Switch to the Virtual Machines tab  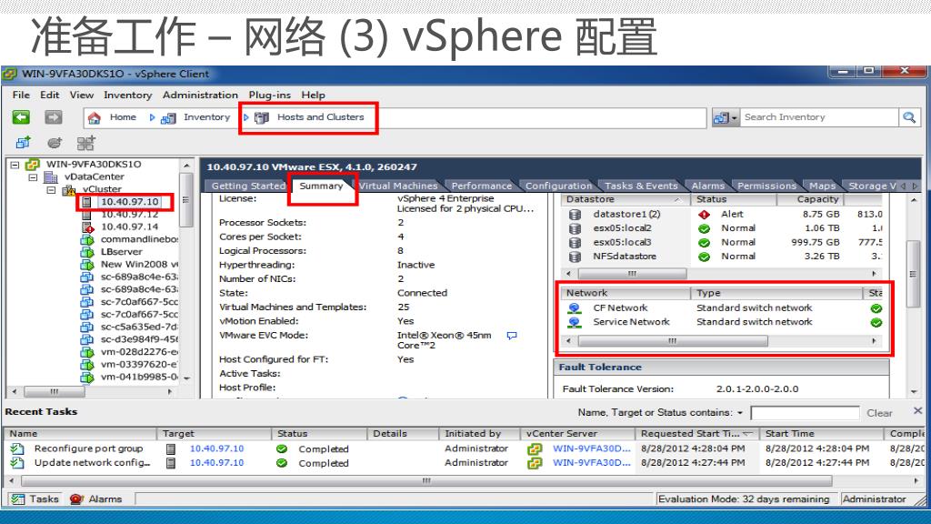click(x=398, y=186)
